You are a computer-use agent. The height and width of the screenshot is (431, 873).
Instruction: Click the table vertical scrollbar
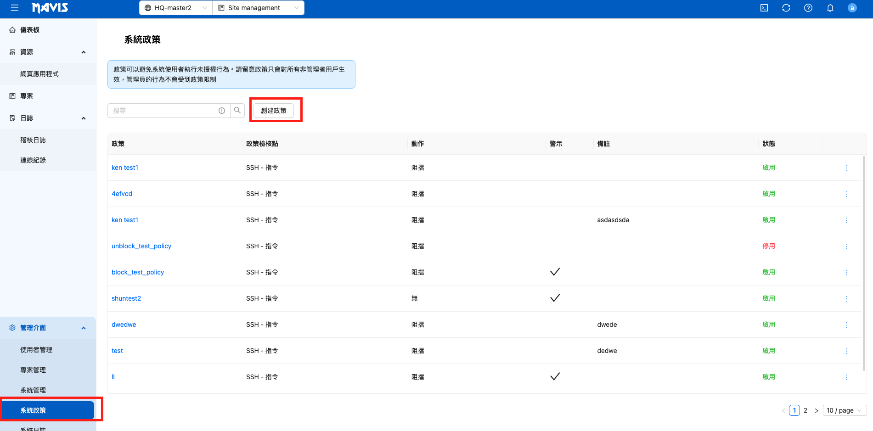point(864,264)
